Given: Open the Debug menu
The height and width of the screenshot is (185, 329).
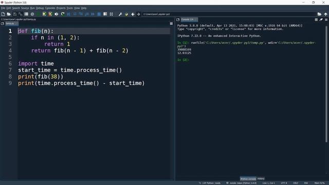Looking at the screenshot, I should tap(40, 8).
